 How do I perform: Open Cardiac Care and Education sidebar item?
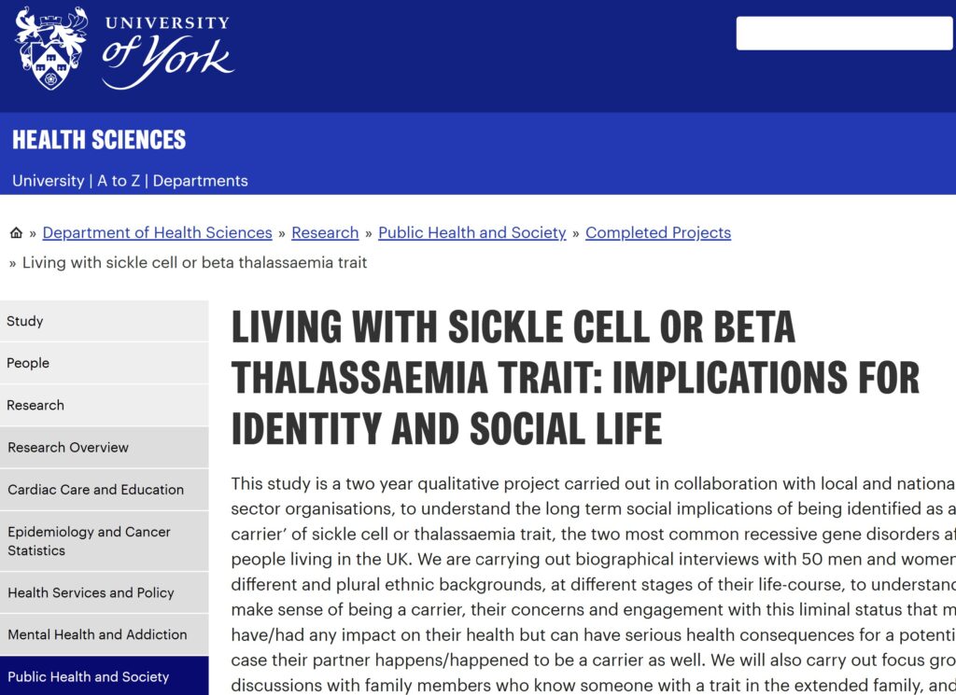click(105, 490)
